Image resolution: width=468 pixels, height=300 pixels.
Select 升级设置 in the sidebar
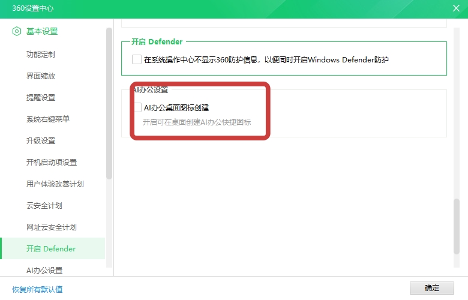pyautogui.click(x=41, y=140)
